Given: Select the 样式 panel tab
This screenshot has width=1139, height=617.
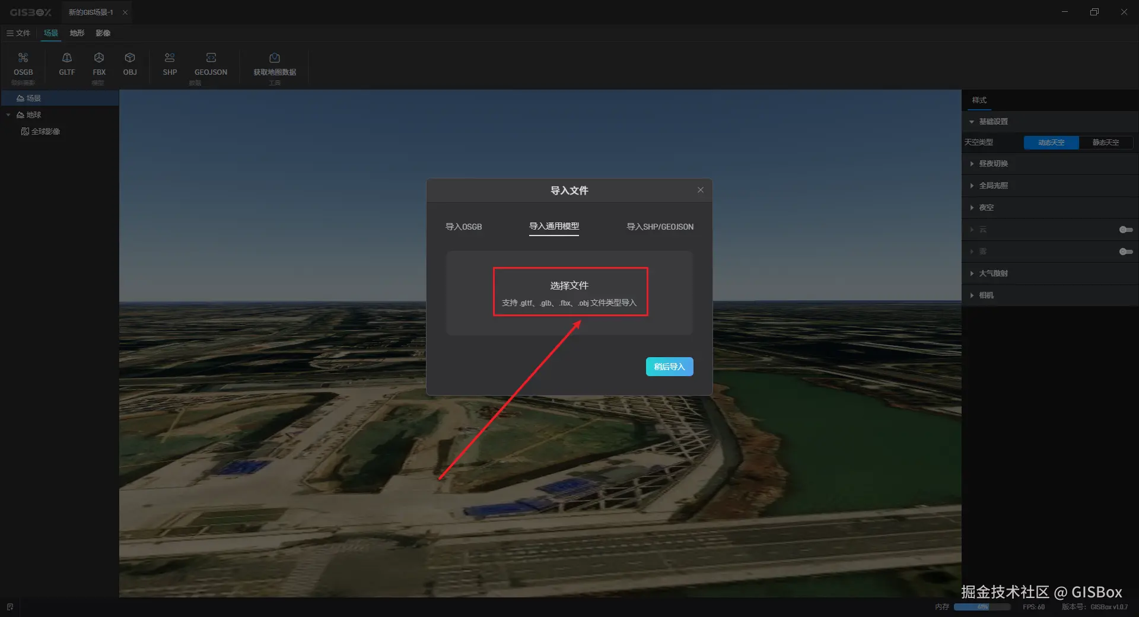Looking at the screenshot, I should pyautogui.click(x=979, y=100).
